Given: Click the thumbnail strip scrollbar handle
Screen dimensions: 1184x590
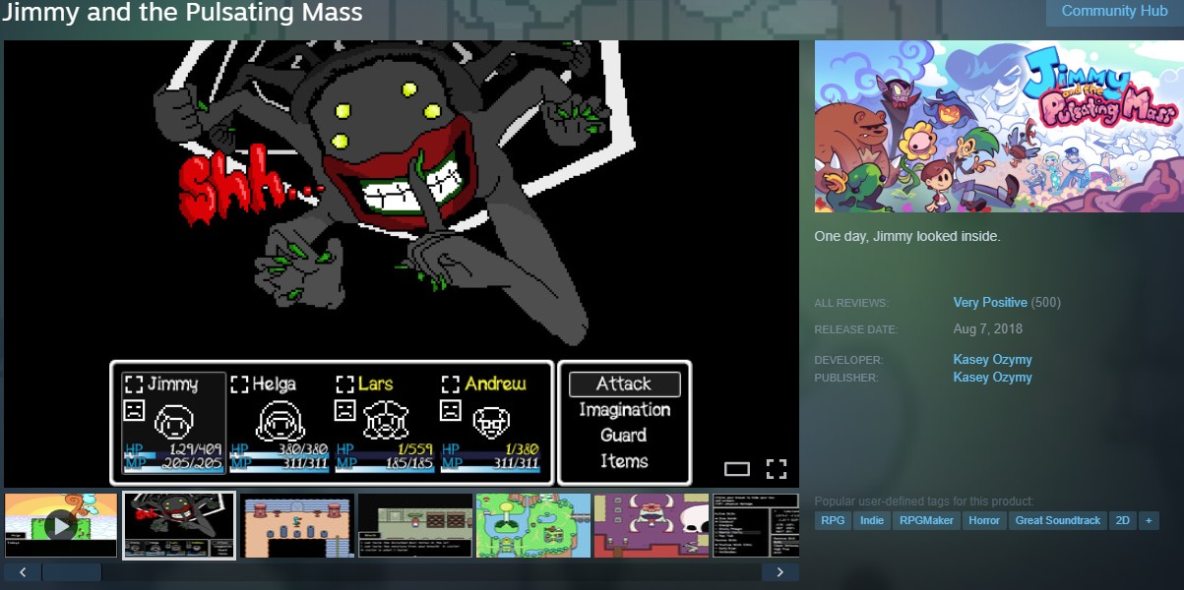Looking at the screenshot, I should click(x=72, y=571).
